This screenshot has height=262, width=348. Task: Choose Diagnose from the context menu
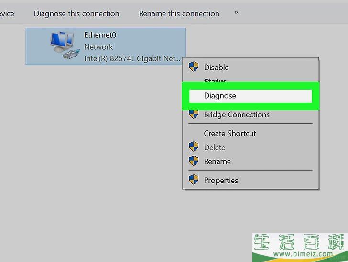click(220, 96)
